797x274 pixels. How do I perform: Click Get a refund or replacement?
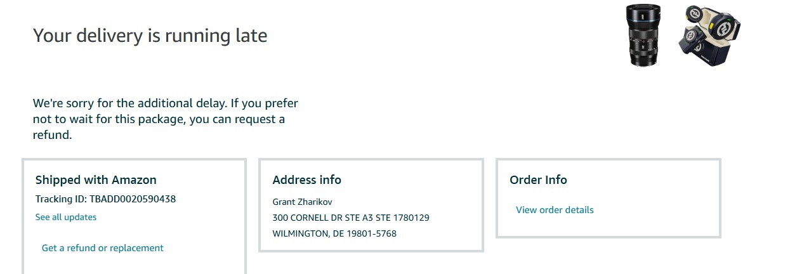(x=102, y=248)
